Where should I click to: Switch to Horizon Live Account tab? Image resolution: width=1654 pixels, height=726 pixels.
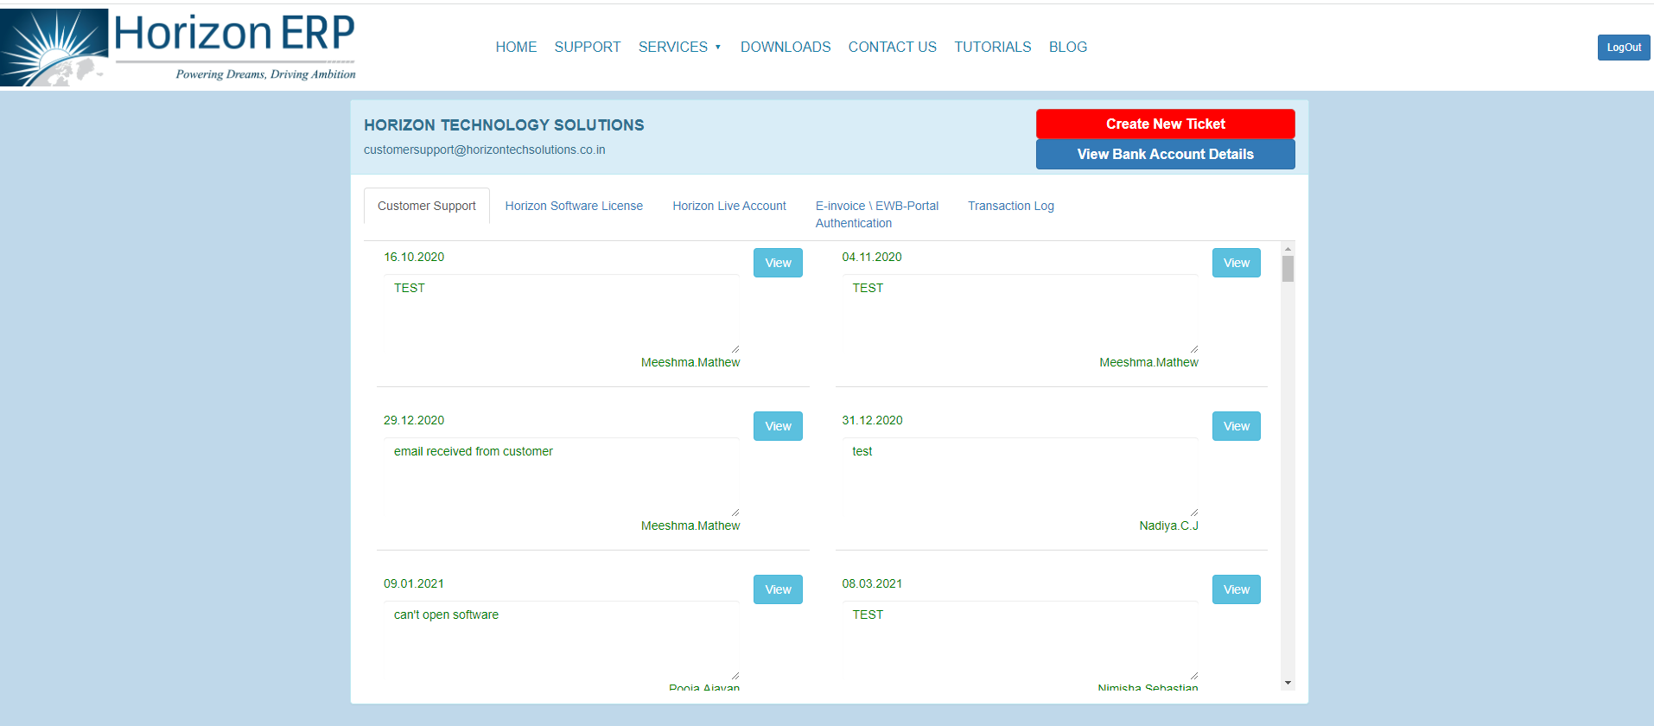(729, 206)
